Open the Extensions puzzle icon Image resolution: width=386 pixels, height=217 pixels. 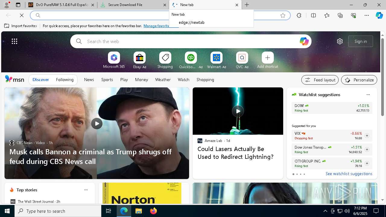299,15
